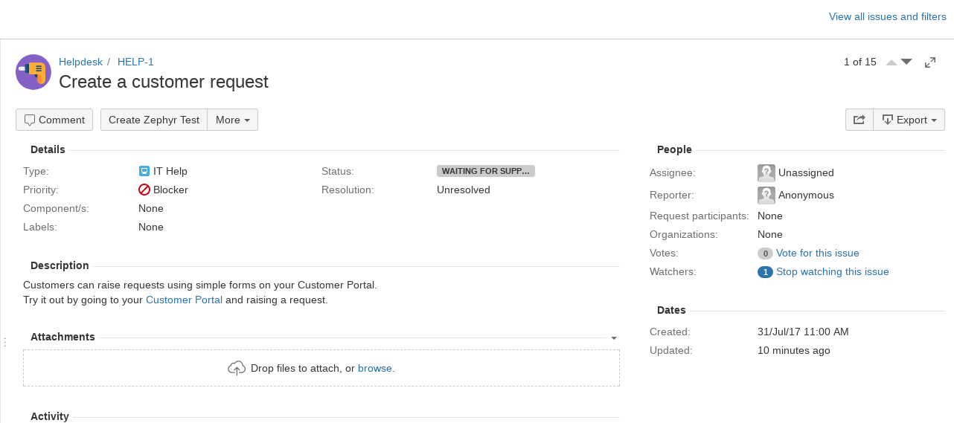This screenshot has width=954, height=423.
Task: Toggle Stop watching this issue
Action: pyautogui.click(x=832, y=271)
